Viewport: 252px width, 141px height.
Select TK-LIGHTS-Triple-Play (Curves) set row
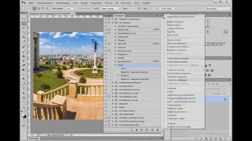click(133, 121)
